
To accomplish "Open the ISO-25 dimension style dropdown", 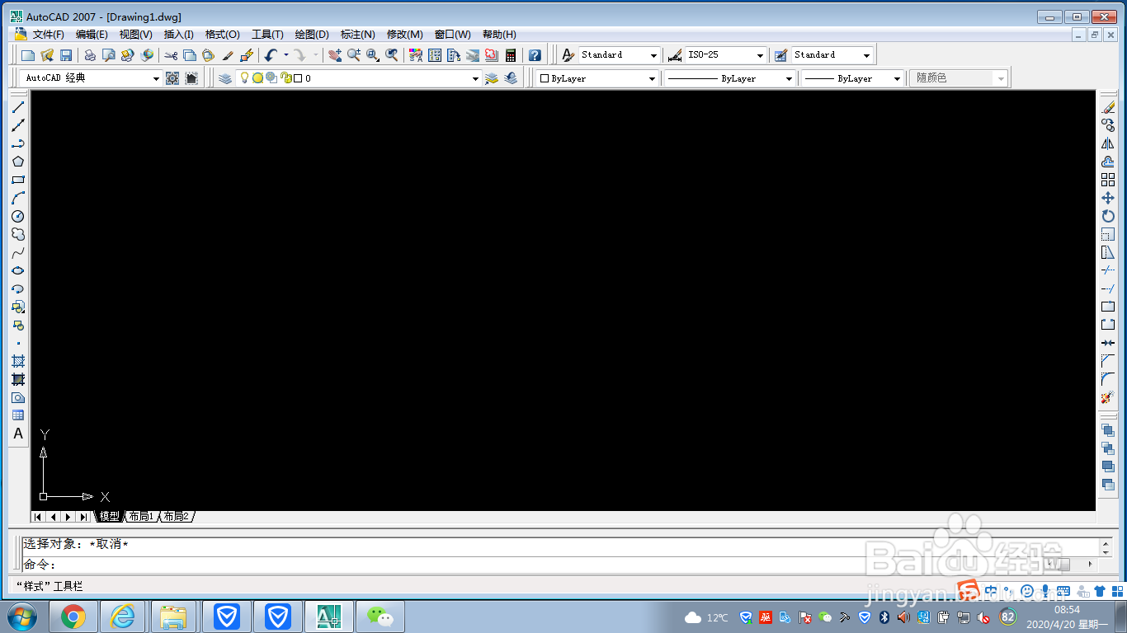I will 760,55.
